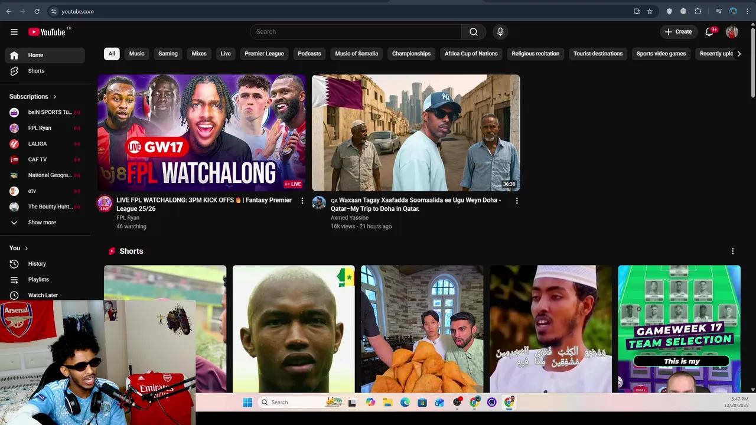This screenshot has height=425, width=756.
Task: Click the page vertical scrollbar
Action: tap(752, 62)
